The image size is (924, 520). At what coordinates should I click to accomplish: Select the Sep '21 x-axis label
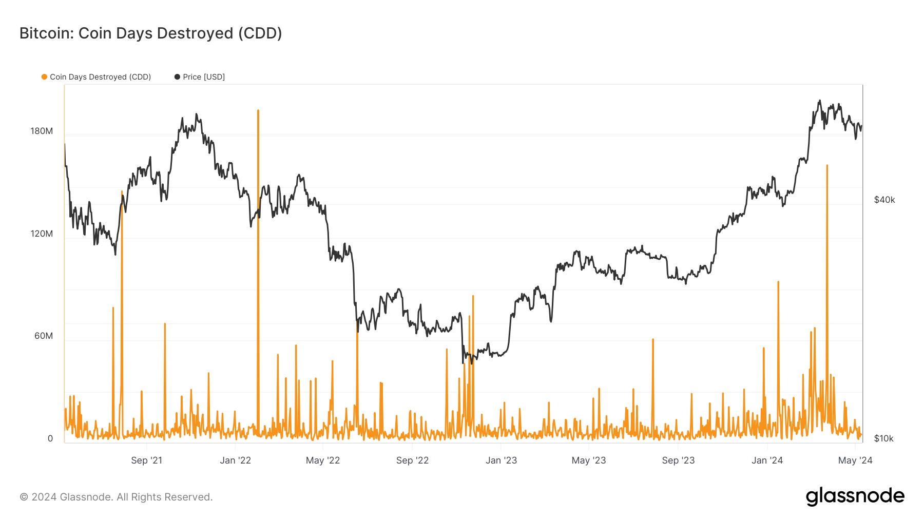(x=146, y=460)
